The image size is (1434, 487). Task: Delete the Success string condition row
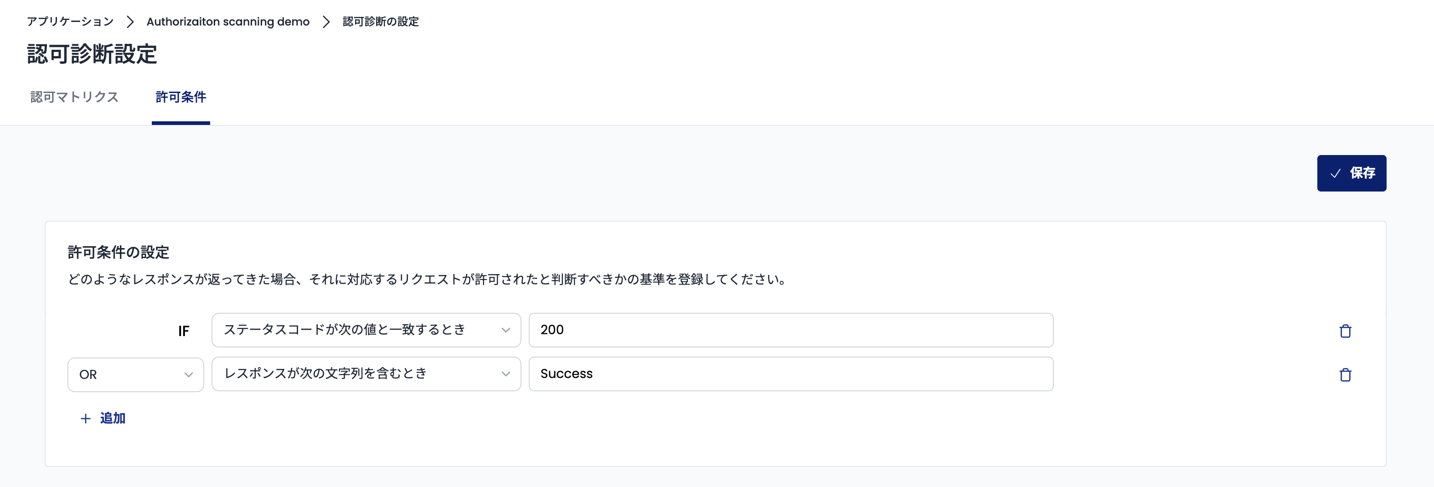pyautogui.click(x=1345, y=374)
